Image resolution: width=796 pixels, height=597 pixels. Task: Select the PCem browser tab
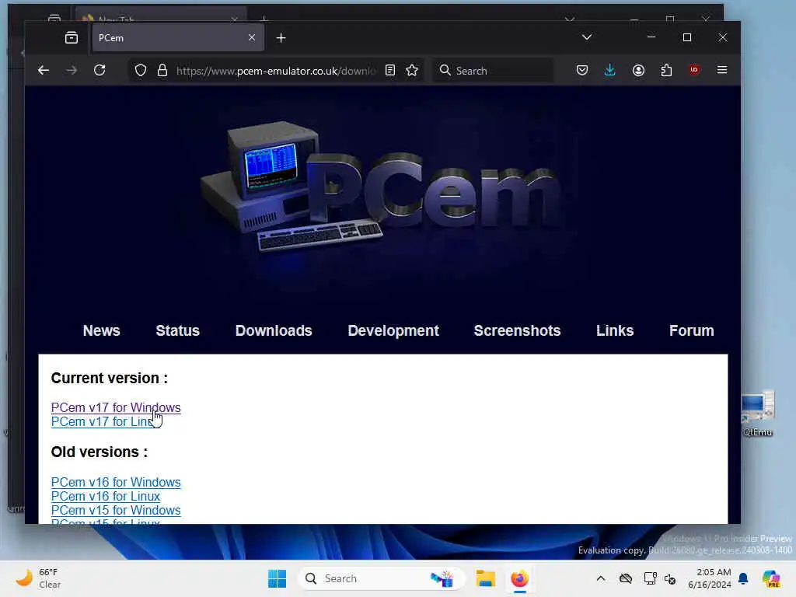(x=178, y=38)
